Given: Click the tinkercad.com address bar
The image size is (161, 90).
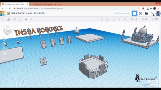Looking at the screenshot, I should [75, 8].
